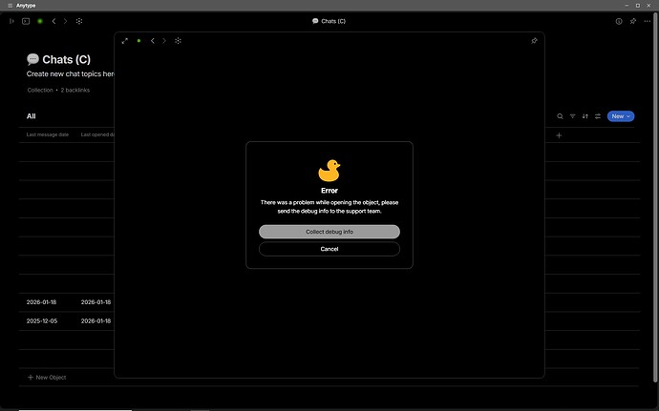Expand the popup to full screen
This screenshot has height=411, width=659.
(125, 41)
